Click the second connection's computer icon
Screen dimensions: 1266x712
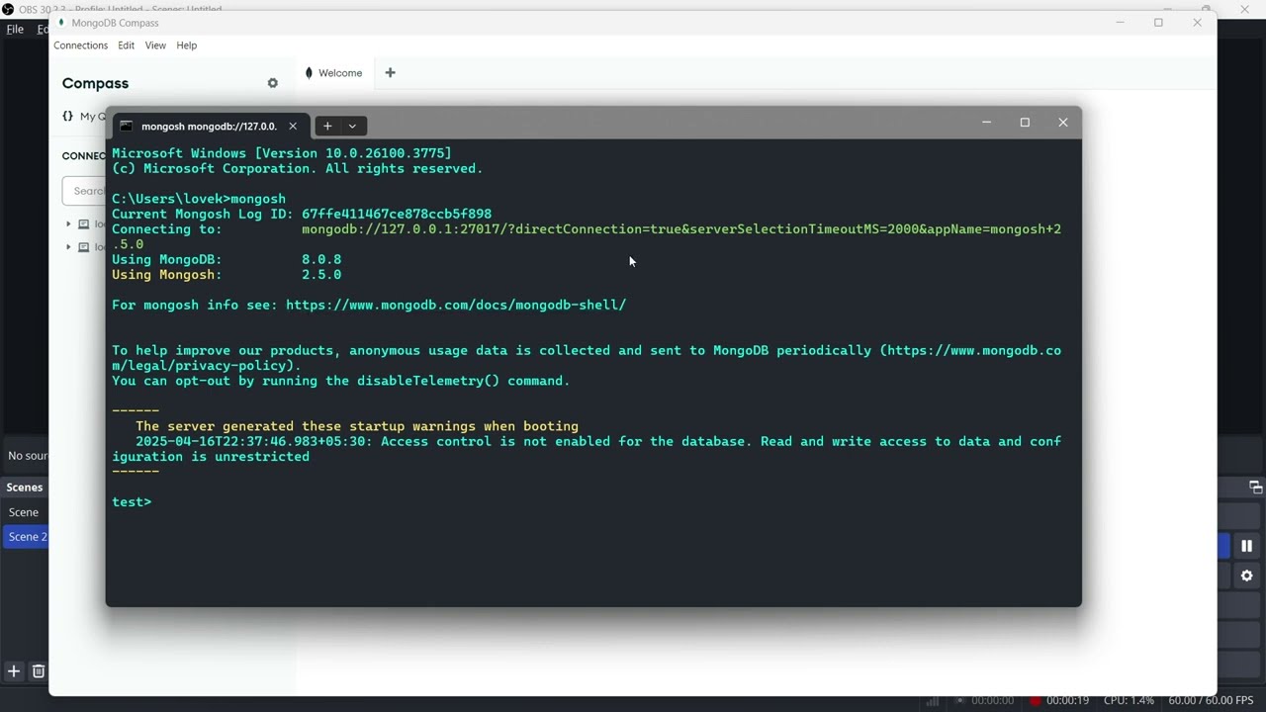click(x=84, y=247)
